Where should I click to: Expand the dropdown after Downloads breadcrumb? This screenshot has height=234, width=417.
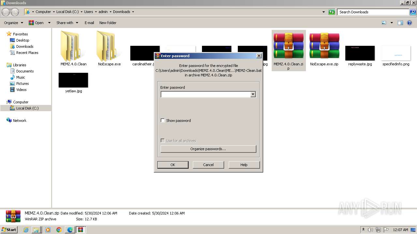[x=133, y=12]
